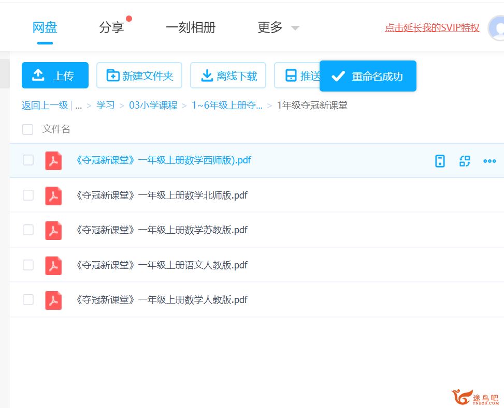
Task: Open more options dots on 西师版 row
Action: [x=489, y=161]
